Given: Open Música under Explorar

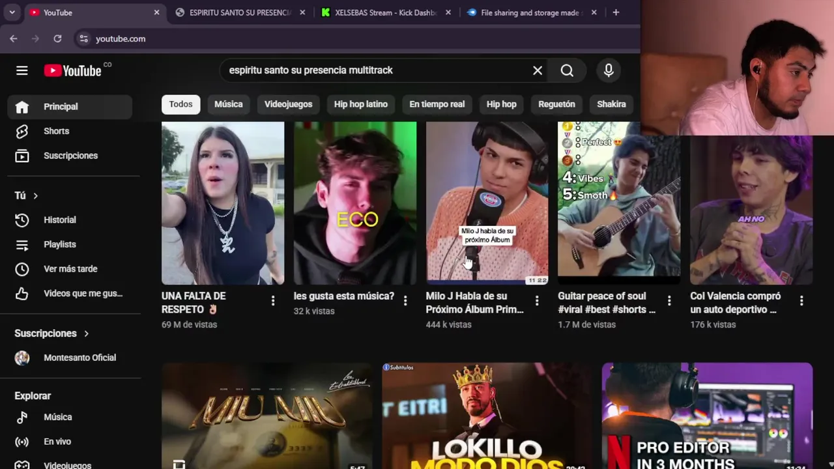Looking at the screenshot, I should (70, 417).
